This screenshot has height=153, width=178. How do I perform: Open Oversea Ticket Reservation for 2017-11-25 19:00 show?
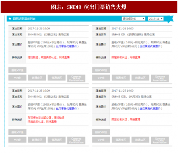coord(76,140)
